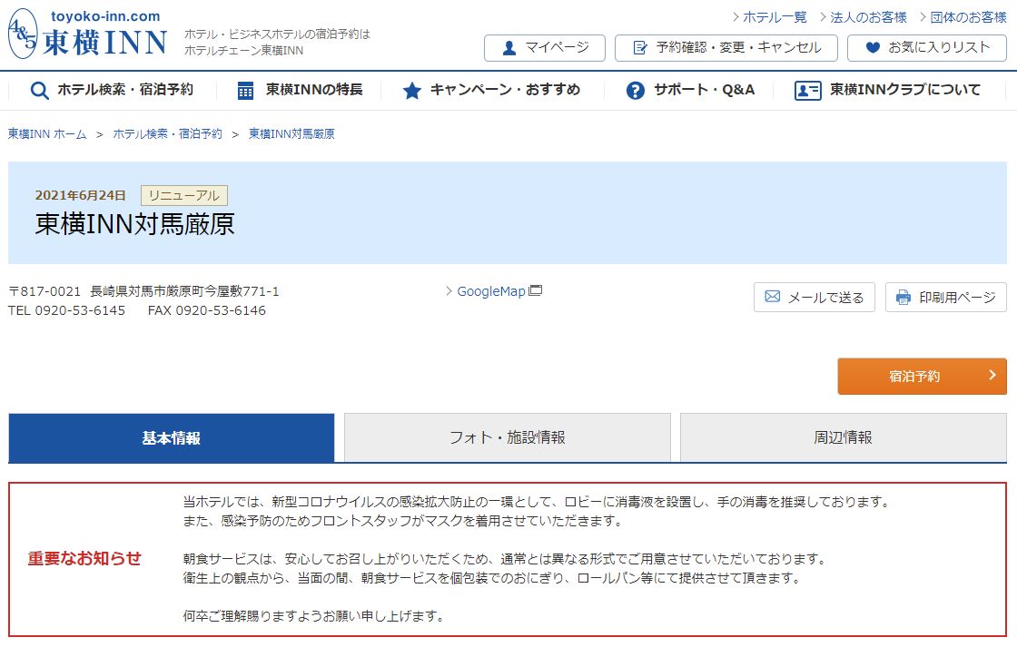Open the サポート・Q&A menu item
This screenshot has height=647, width=1017.
click(690, 90)
